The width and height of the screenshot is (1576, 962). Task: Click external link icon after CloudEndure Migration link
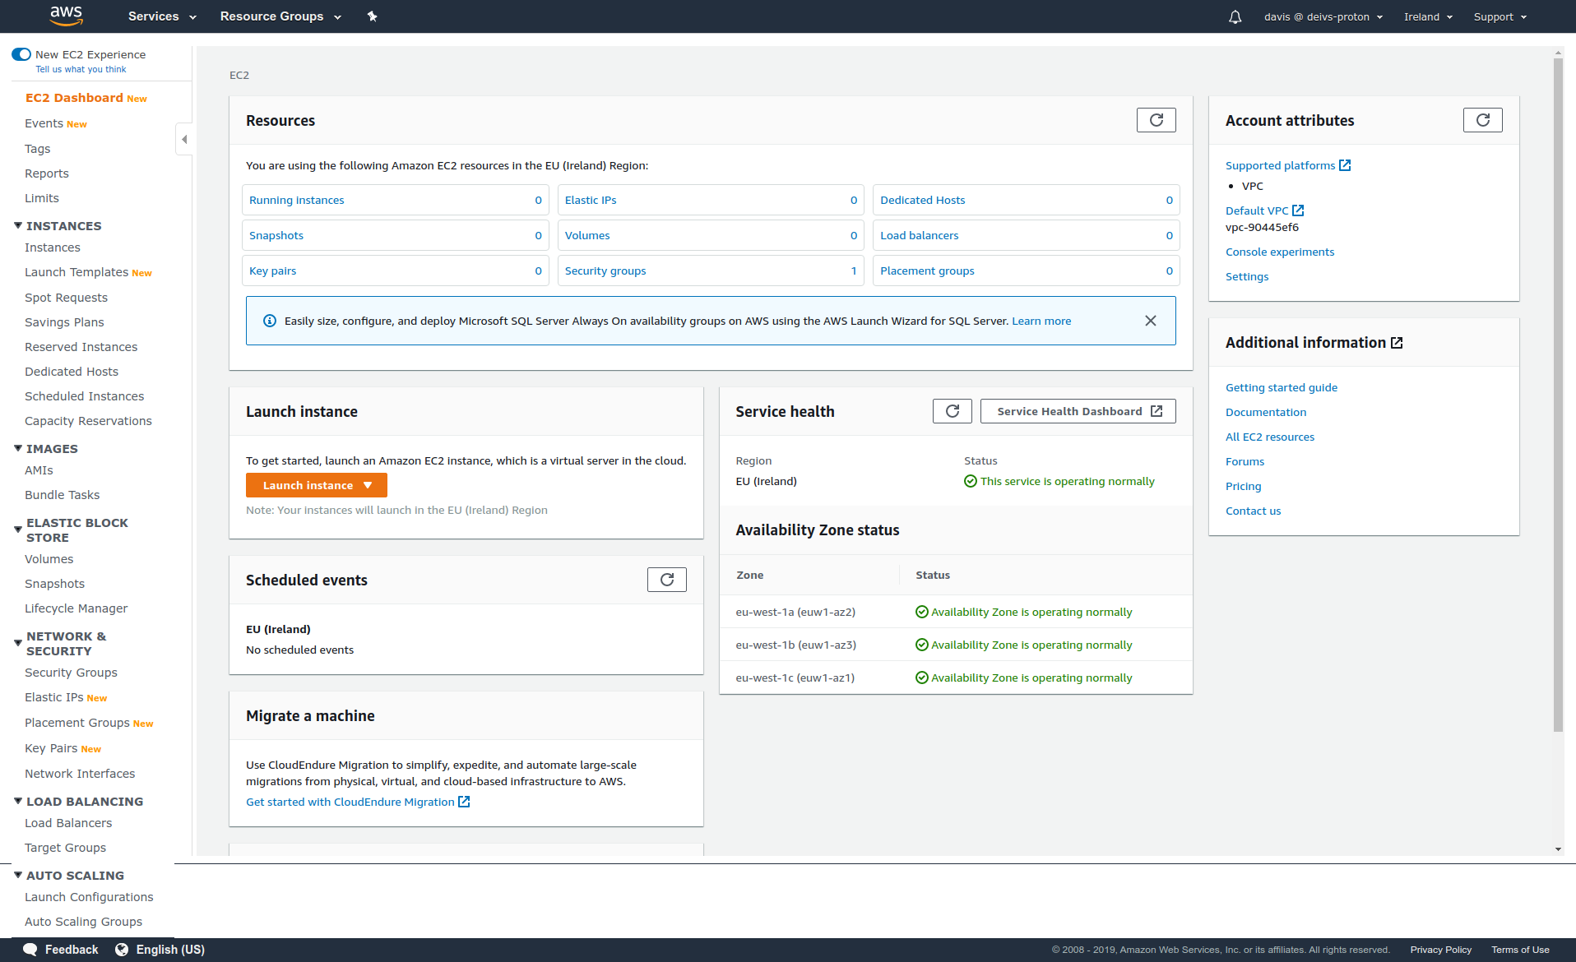coord(464,802)
